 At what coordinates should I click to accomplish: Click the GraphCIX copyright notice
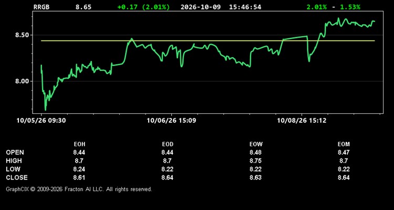click(79, 189)
